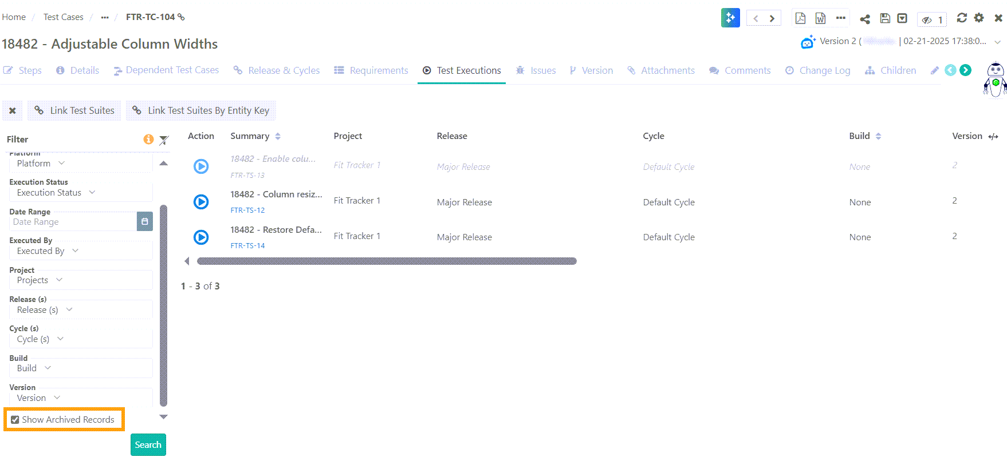Export test case as PDF

tap(800, 18)
